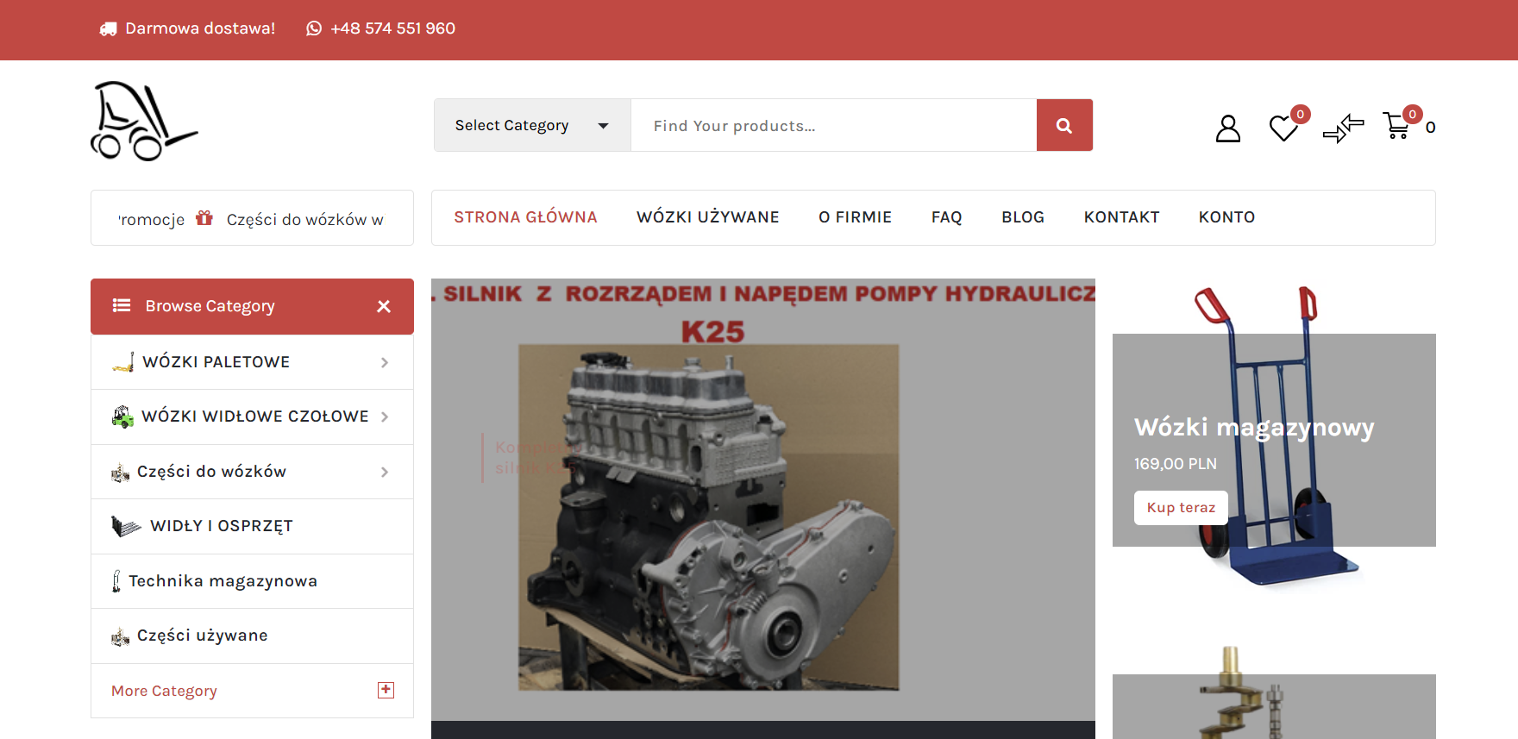
Task: Click the Części do wózków parts icon
Action: tap(121, 473)
